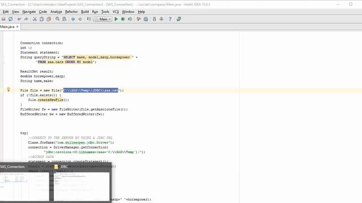Open the Build menu
Viewport: 362px width, 203px height.
[x=85, y=12]
